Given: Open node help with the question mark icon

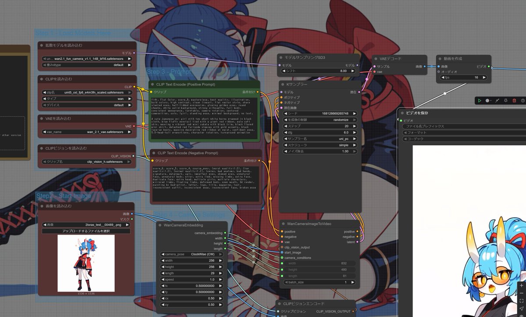Looking at the screenshot, I should click(522, 100).
